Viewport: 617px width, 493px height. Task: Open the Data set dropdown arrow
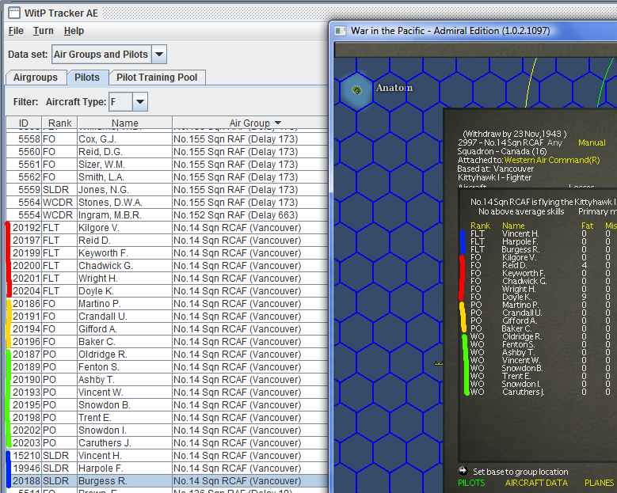(159, 55)
